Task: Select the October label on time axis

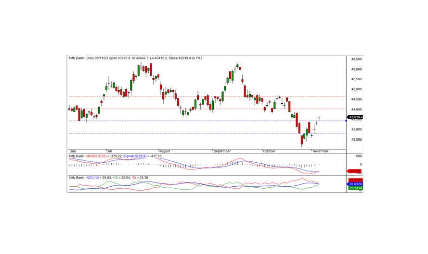Action: (x=270, y=151)
